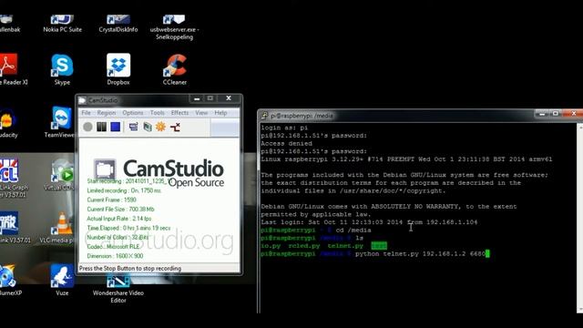The image size is (583, 328).
Task: Select the usbwebserver.exe shortcut
Action: [x=174, y=27]
